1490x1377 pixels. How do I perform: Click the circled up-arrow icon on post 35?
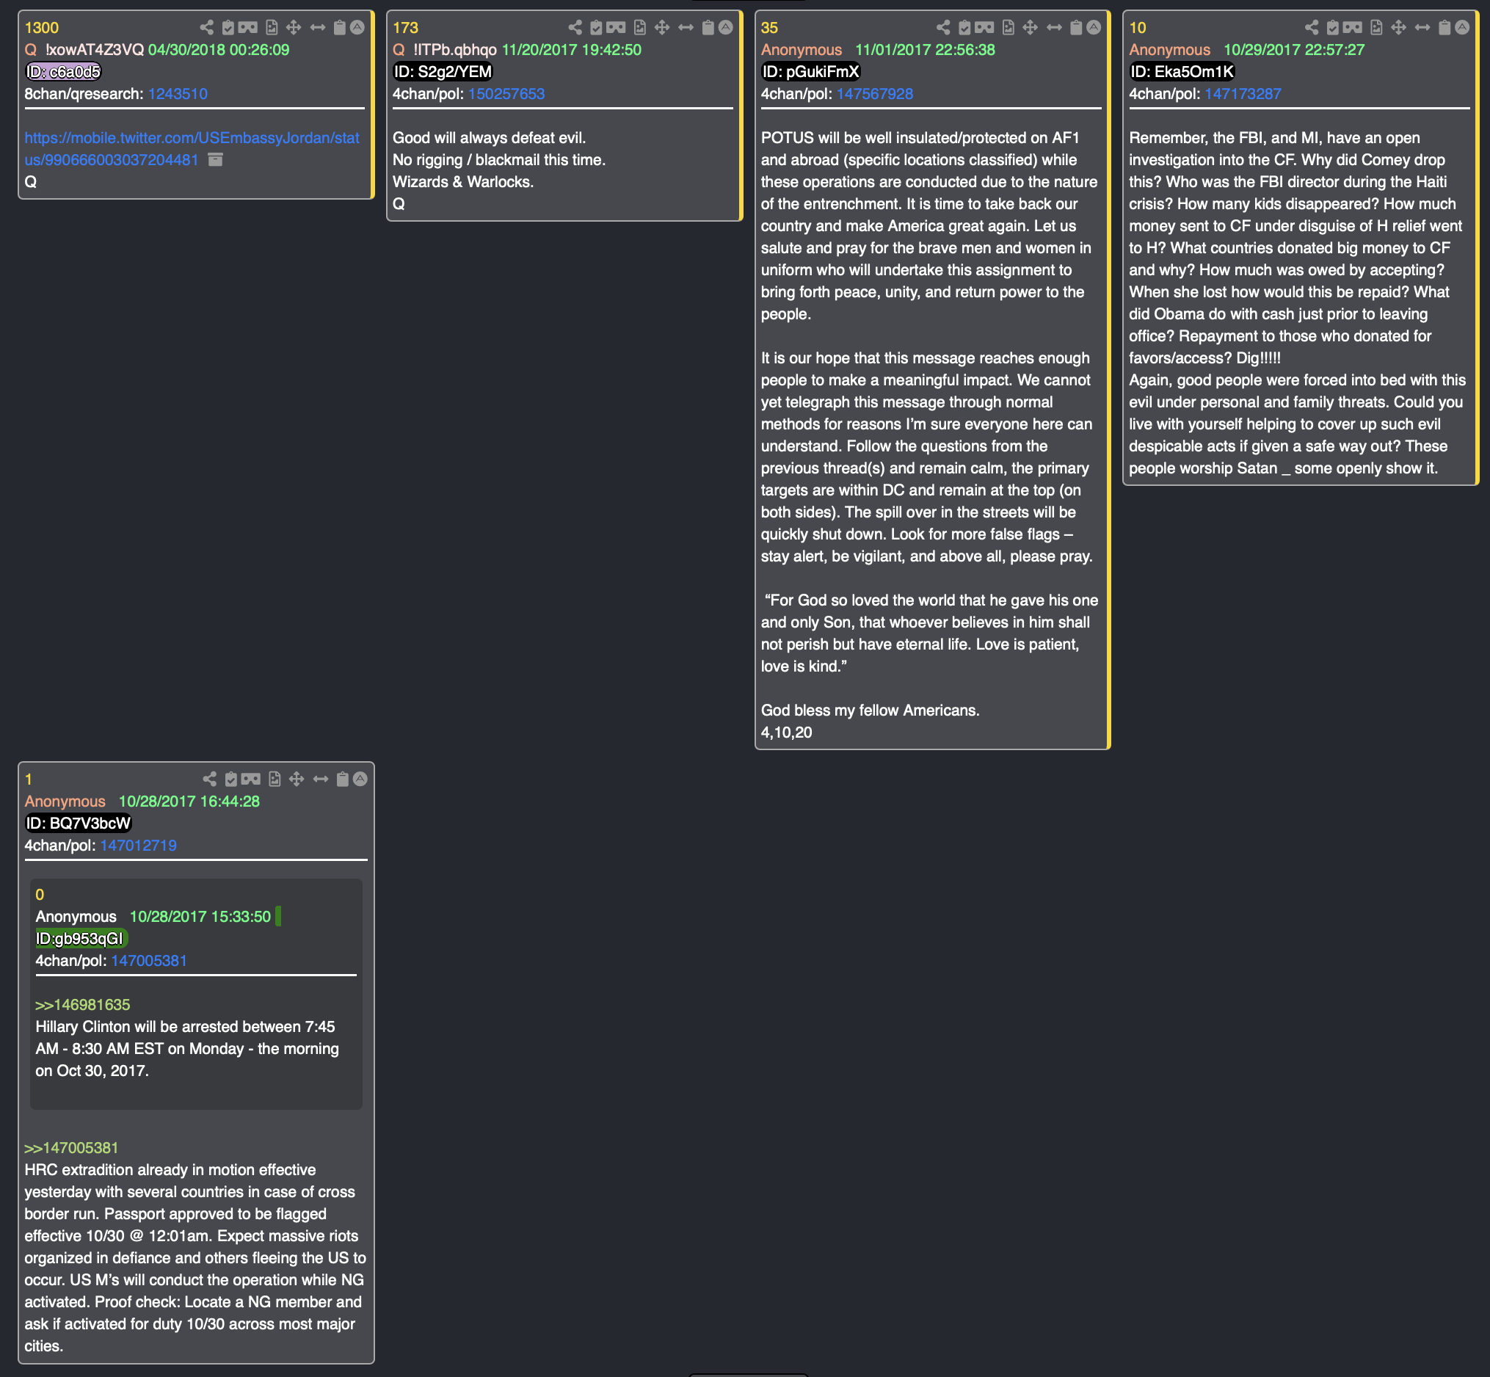click(x=1094, y=28)
